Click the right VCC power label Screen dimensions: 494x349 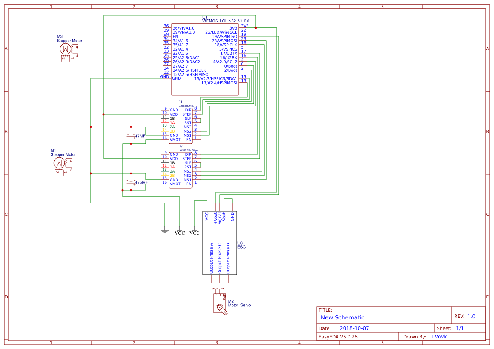[194, 233]
